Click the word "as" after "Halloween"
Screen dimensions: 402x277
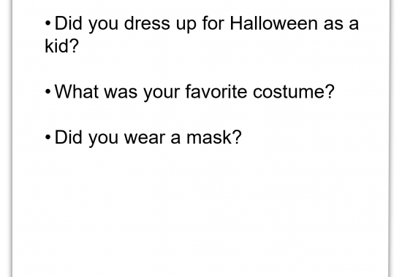pos(333,25)
